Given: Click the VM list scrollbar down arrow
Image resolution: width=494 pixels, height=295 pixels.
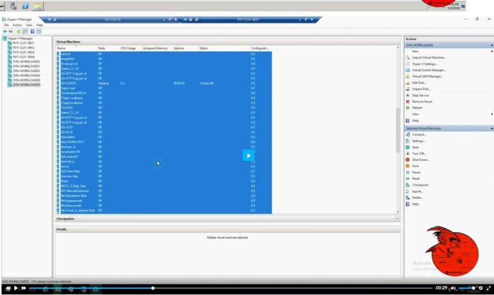Looking at the screenshot, I should [x=398, y=212].
